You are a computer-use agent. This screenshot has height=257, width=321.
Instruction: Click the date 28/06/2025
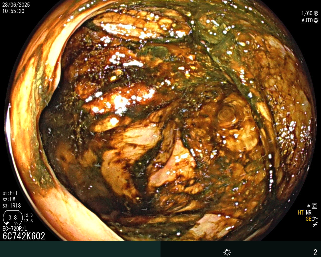pos(16,5)
